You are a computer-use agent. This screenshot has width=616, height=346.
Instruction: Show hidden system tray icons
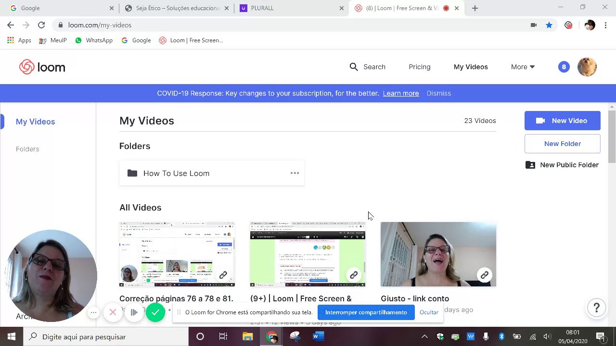pyautogui.click(x=424, y=337)
